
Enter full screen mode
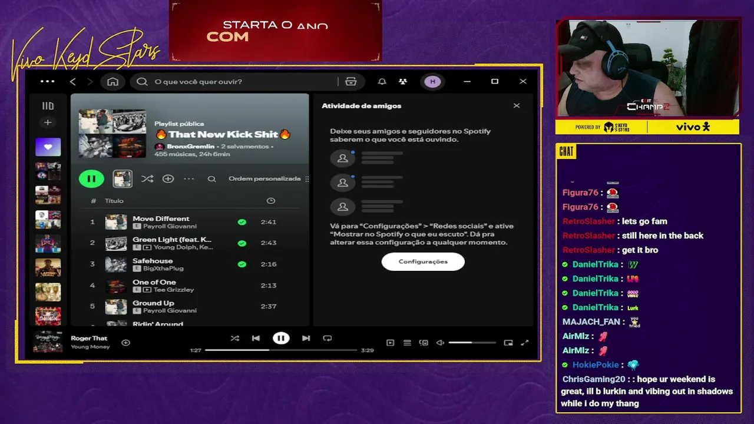pyautogui.click(x=525, y=342)
